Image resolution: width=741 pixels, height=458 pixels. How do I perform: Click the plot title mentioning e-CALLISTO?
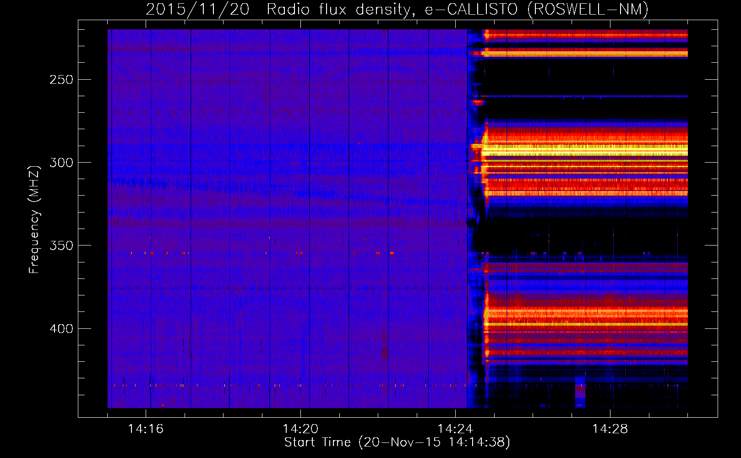(397, 9)
